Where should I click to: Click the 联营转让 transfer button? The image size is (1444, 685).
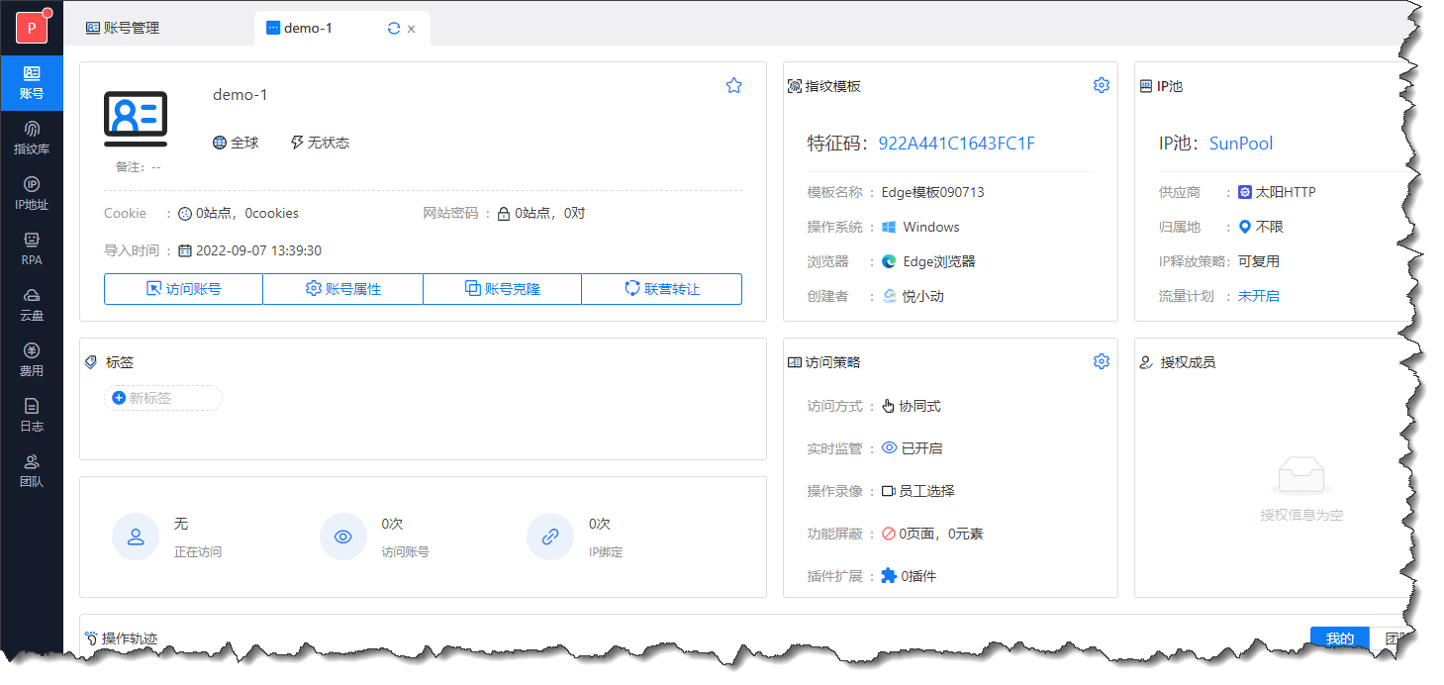(661, 289)
